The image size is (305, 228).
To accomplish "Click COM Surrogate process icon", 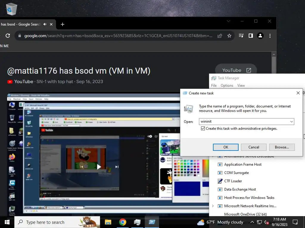I will 220,173.
